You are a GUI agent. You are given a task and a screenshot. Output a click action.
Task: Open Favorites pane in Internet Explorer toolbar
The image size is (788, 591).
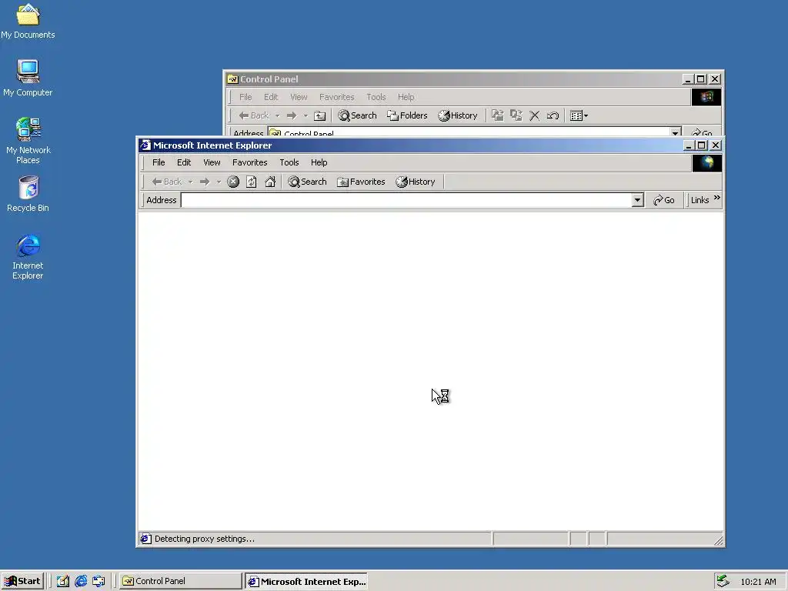pos(361,182)
